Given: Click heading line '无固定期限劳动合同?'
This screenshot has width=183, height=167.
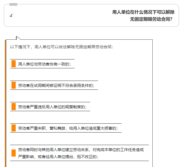Looking at the screenshot, I should point(151,19).
